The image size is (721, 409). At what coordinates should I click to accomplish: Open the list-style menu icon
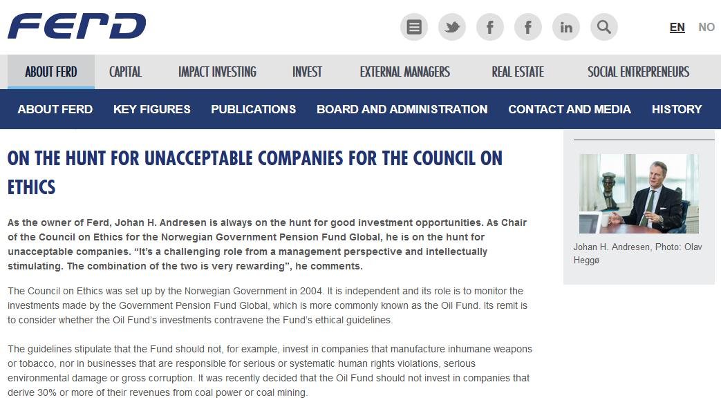(414, 27)
